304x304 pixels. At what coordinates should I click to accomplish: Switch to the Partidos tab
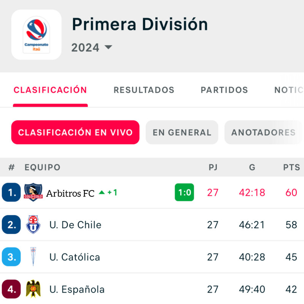pos(224,90)
